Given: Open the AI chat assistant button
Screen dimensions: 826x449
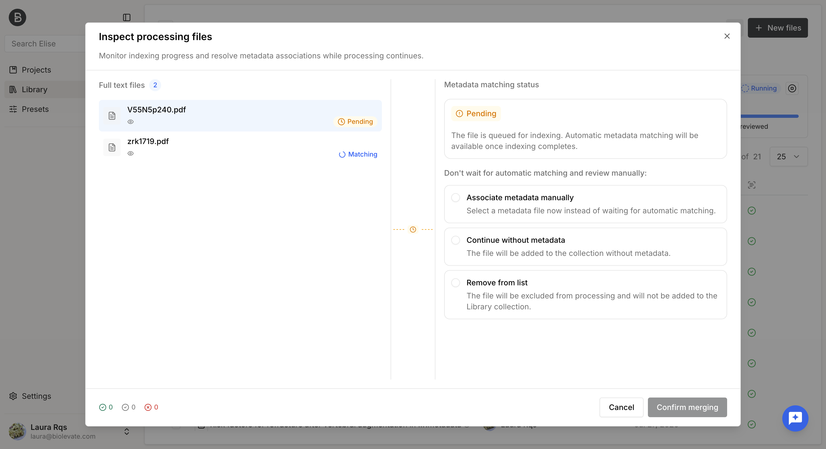Looking at the screenshot, I should click(x=795, y=418).
